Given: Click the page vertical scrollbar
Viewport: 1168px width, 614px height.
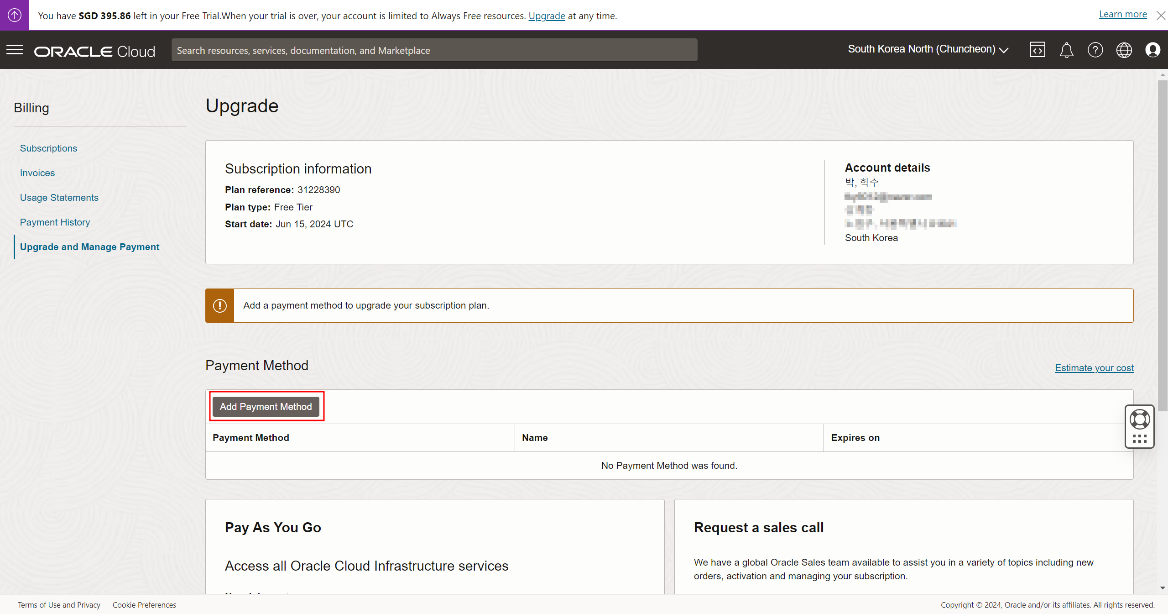Looking at the screenshot, I should (x=1163, y=247).
